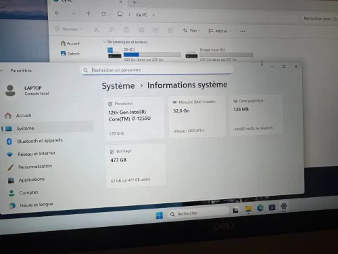The image size is (338, 254).
Task: Click the Forward arrow in File Explorer
Action: click(73, 14)
